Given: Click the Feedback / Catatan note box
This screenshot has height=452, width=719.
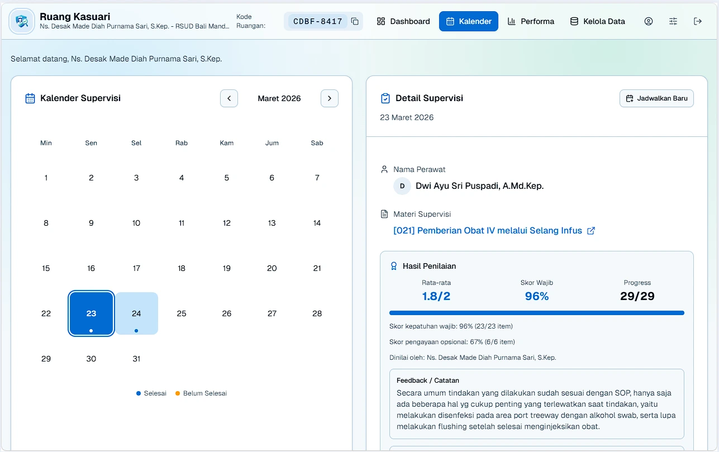Looking at the screenshot, I should click(537, 404).
